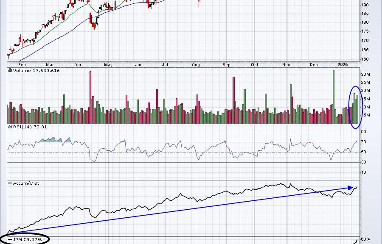Click the tallest green volume bar in late December
Image resolution: width=382 pixels, height=244 pixels.
click(334, 97)
